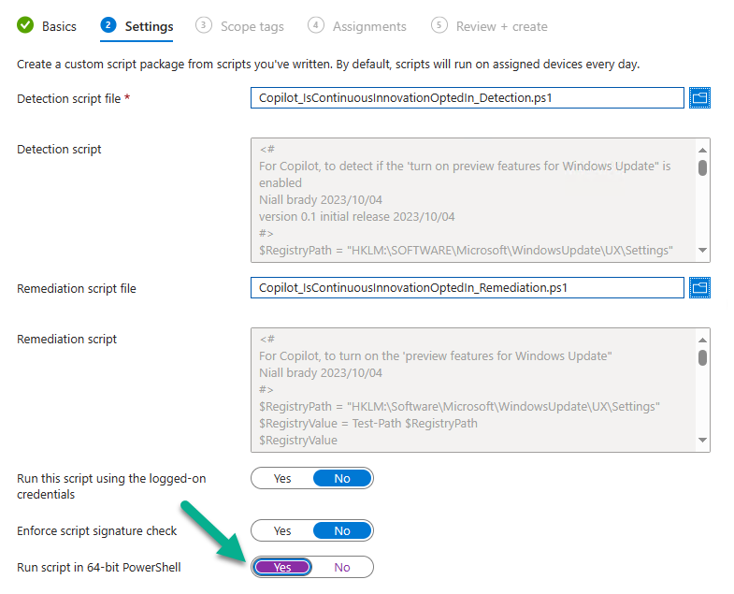This screenshot has height=594, width=734.
Task: Click the 'Detection script file' label
Action: (x=69, y=99)
